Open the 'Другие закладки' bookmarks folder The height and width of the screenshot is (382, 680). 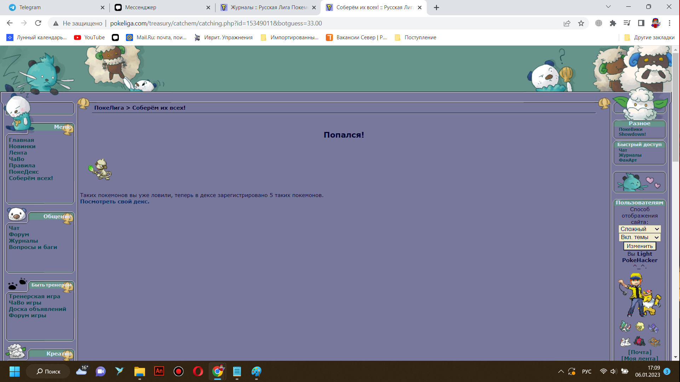click(x=650, y=37)
